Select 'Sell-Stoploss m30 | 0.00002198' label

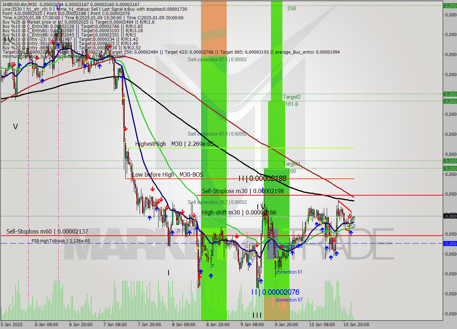243,191
